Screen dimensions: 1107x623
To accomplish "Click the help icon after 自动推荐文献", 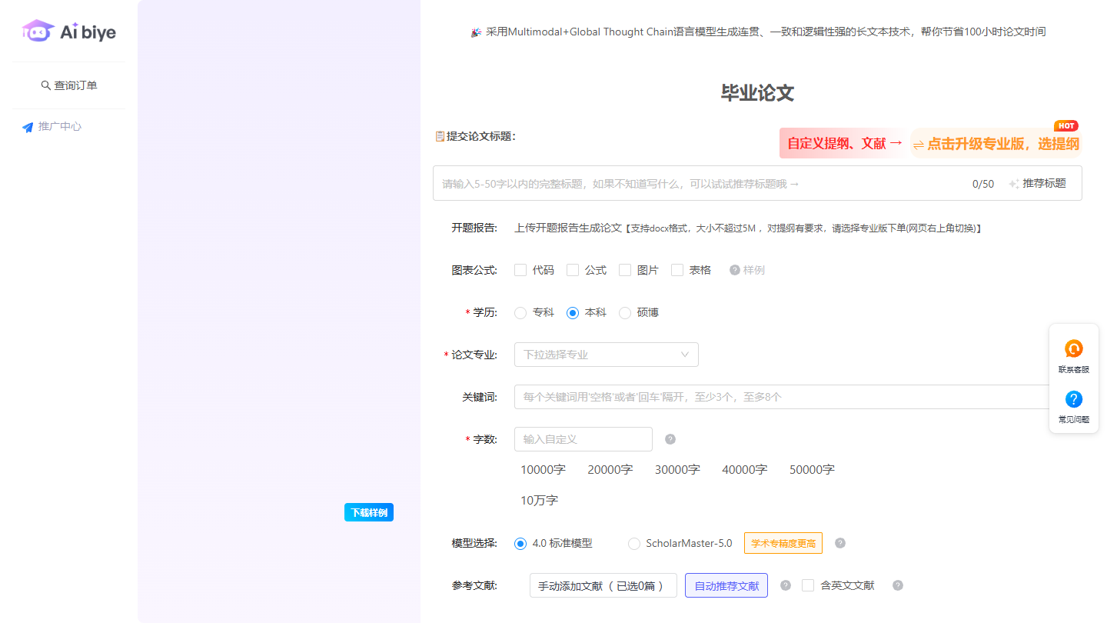I will pyautogui.click(x=786, y=585).
